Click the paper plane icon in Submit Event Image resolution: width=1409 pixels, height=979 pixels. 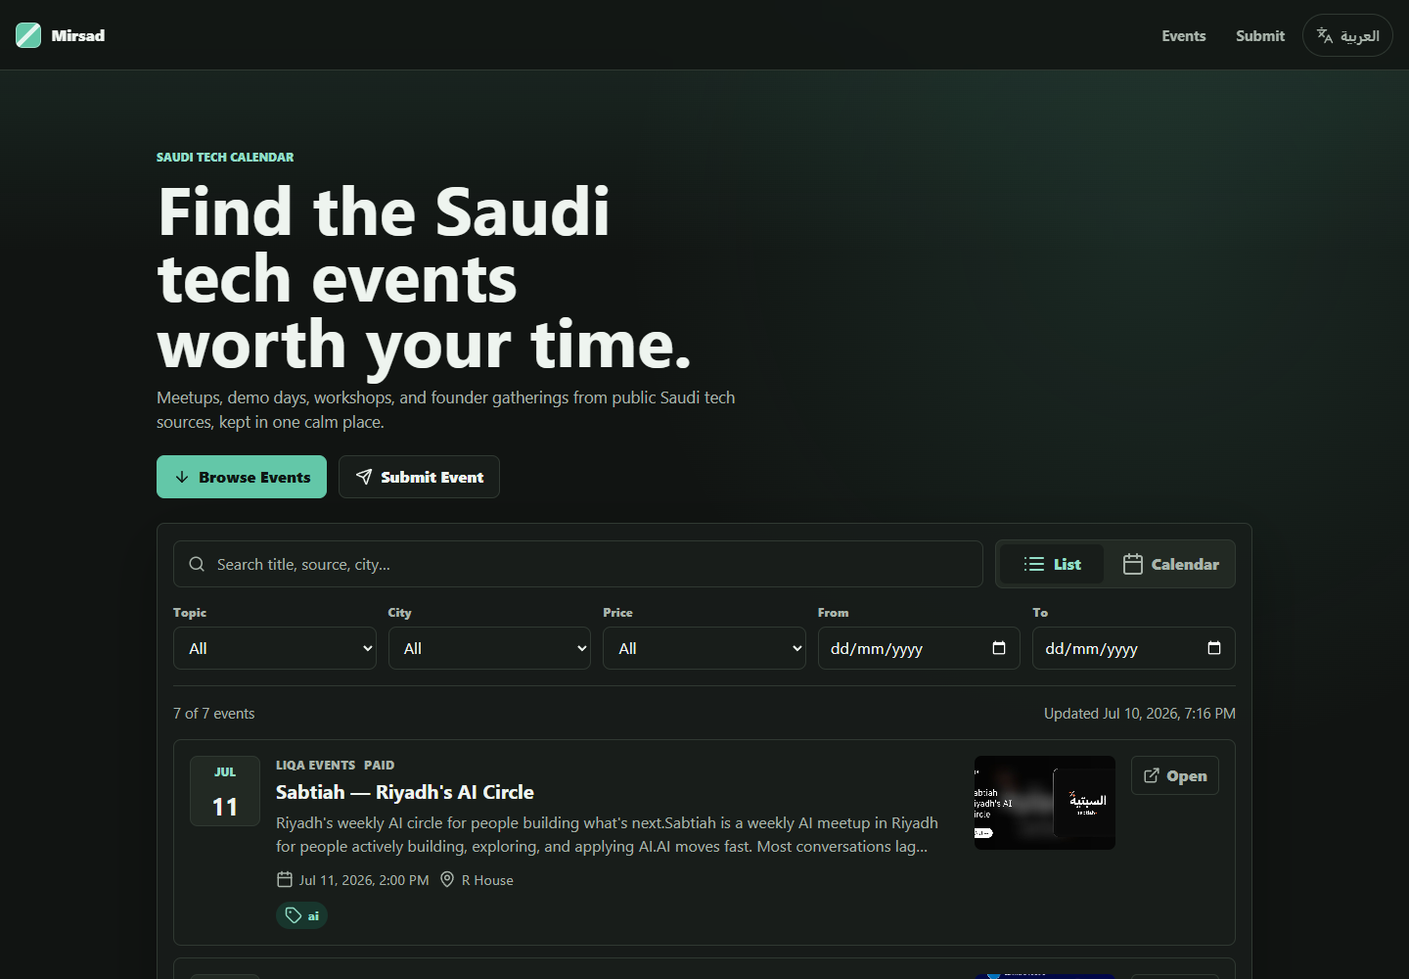[364, 477]
